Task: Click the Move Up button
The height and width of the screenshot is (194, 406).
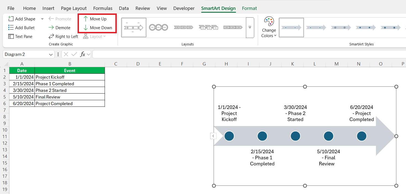Action: [95, 19]
